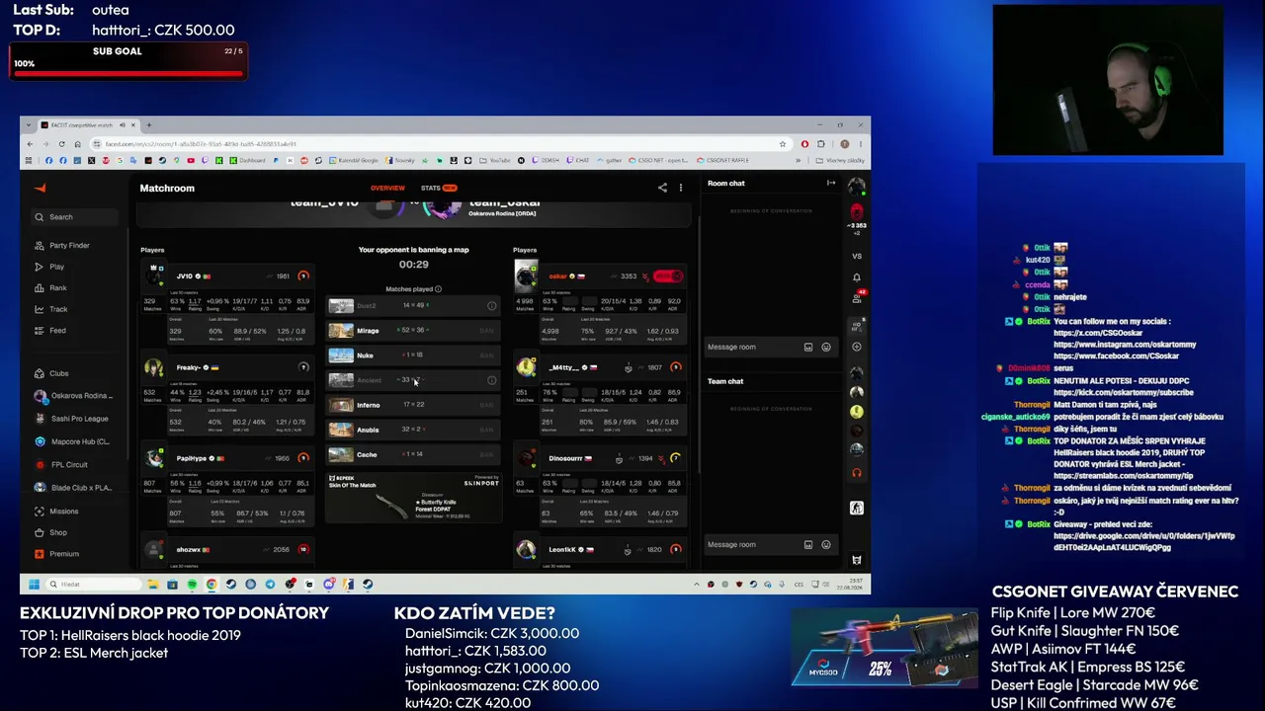Show the Matches played info tooltip
Viewport: 1265px width, 711px height.
pyautogui.click(x=438, y=289)
